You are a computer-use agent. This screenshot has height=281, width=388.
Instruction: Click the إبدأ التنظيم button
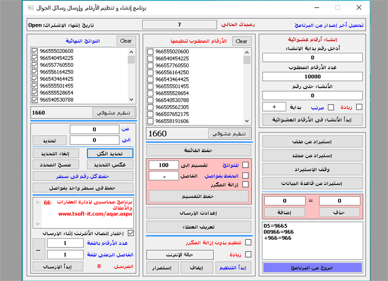[233, 267]
